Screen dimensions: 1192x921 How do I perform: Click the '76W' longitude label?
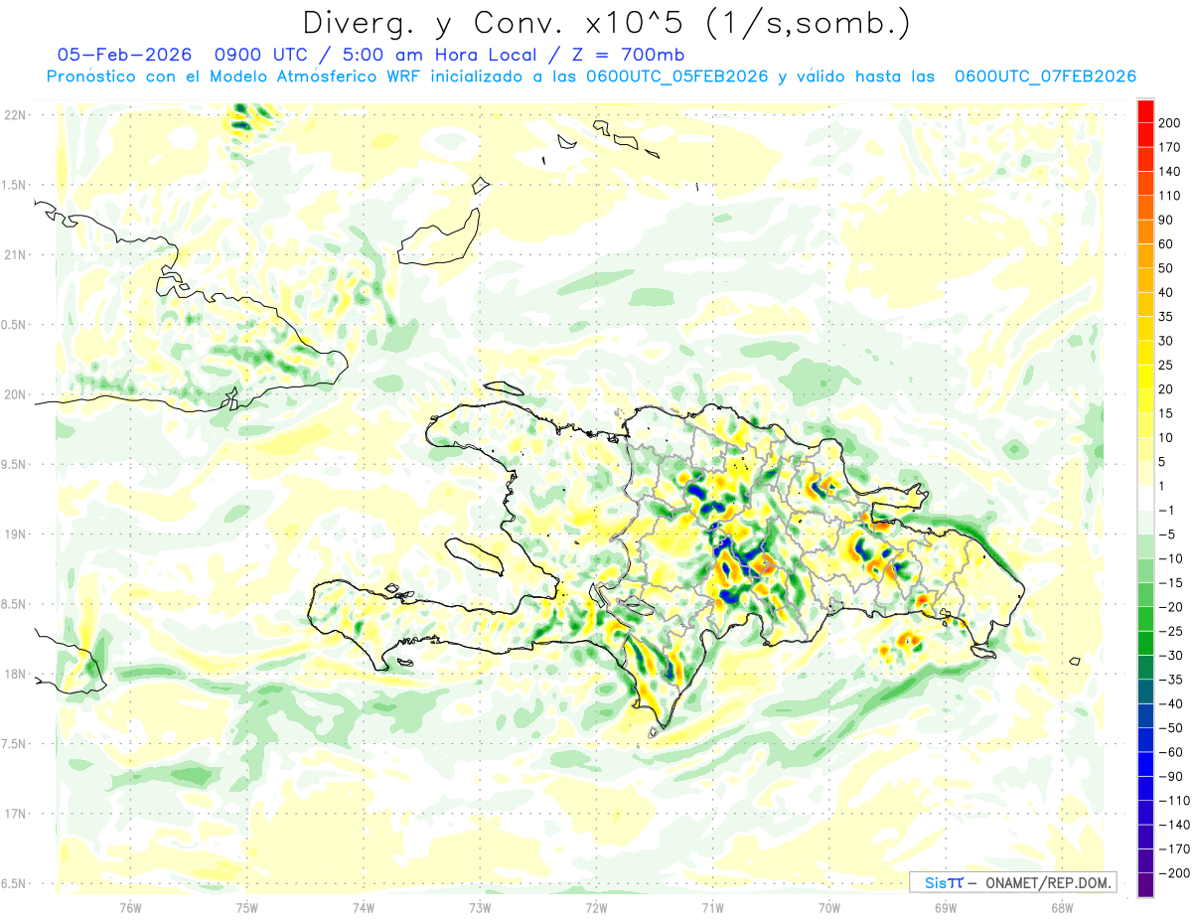(130, 908)
